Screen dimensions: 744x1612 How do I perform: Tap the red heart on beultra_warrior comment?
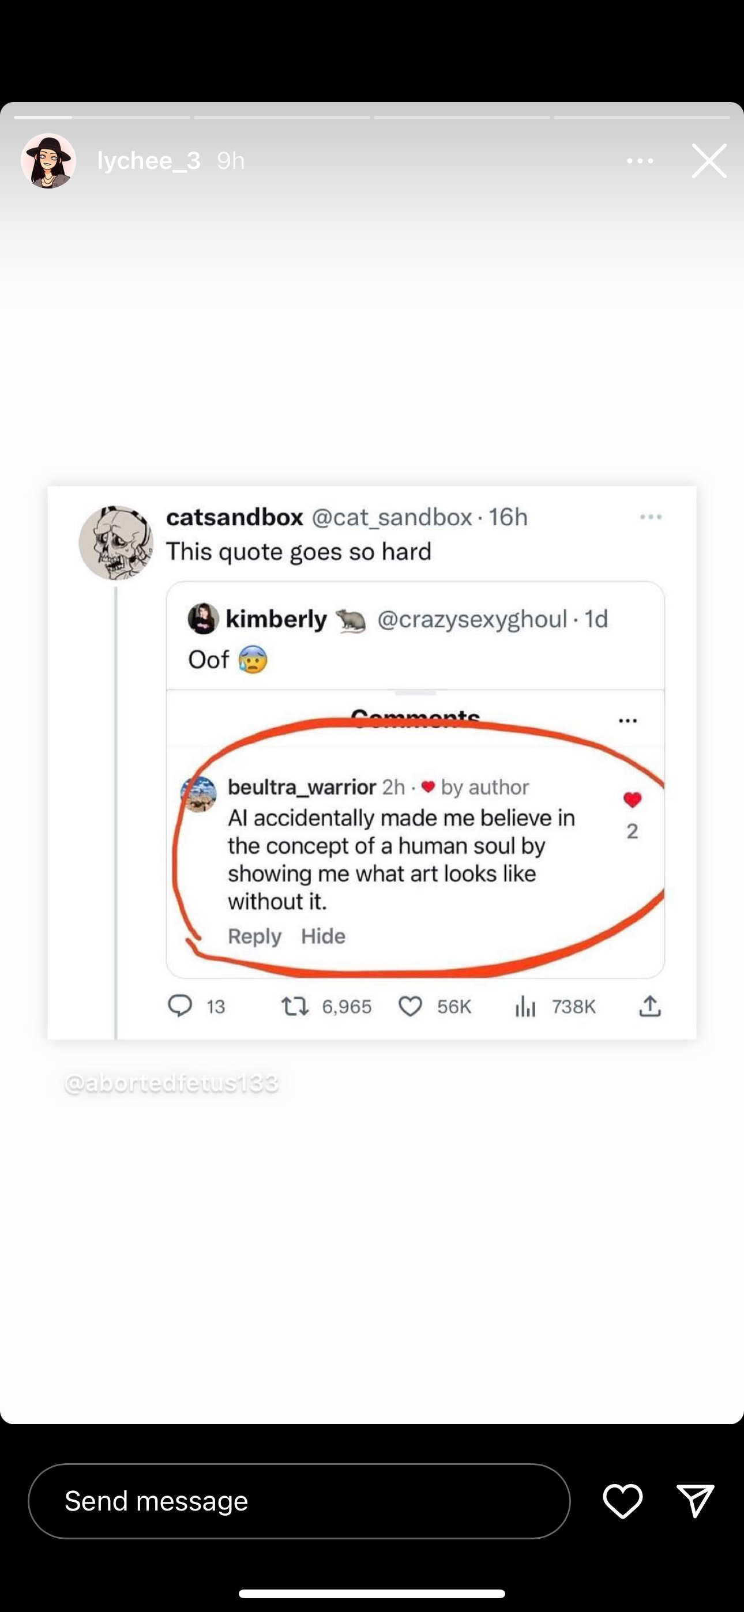pos(633,799)
